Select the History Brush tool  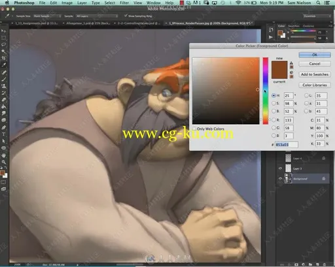[x=3, y=93]
